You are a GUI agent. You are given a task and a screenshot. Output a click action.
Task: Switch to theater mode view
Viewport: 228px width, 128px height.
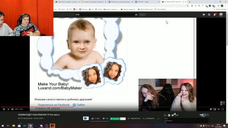(219, 109)
